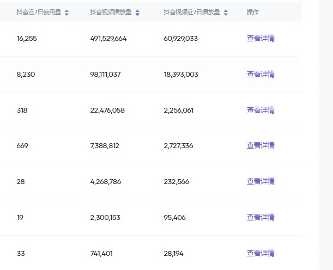Select the value 28,194
Image resolution: width=333 pixels, height=270 pixels.
point(173,254)
